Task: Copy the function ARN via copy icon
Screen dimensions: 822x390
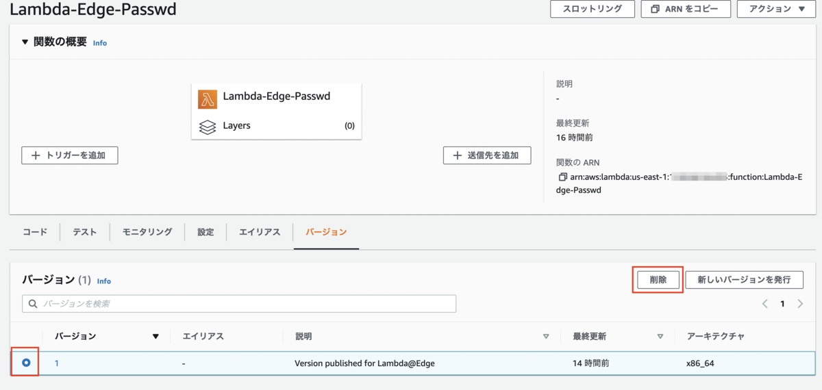Action: pyautogui.click(x=563, y=177)
